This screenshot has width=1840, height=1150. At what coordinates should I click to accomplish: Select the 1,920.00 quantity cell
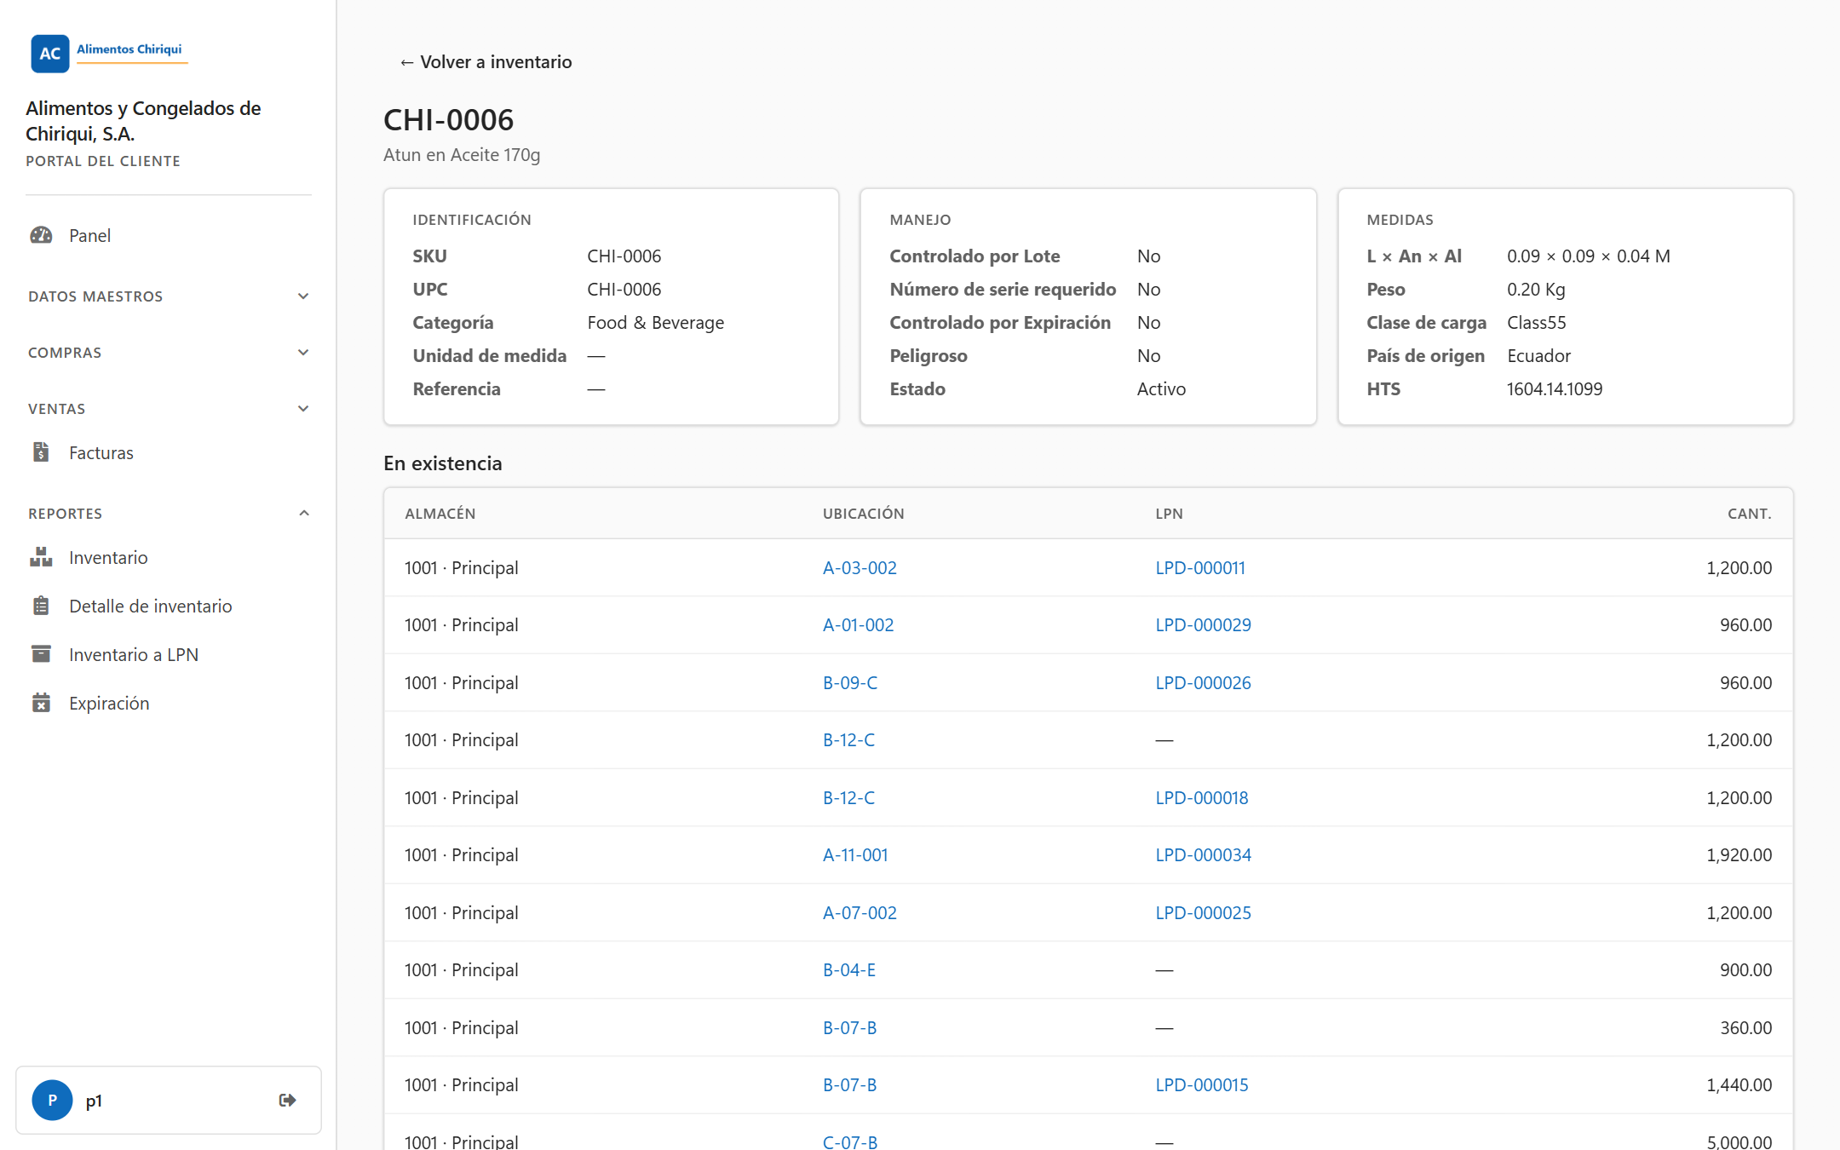point(1739,854)
